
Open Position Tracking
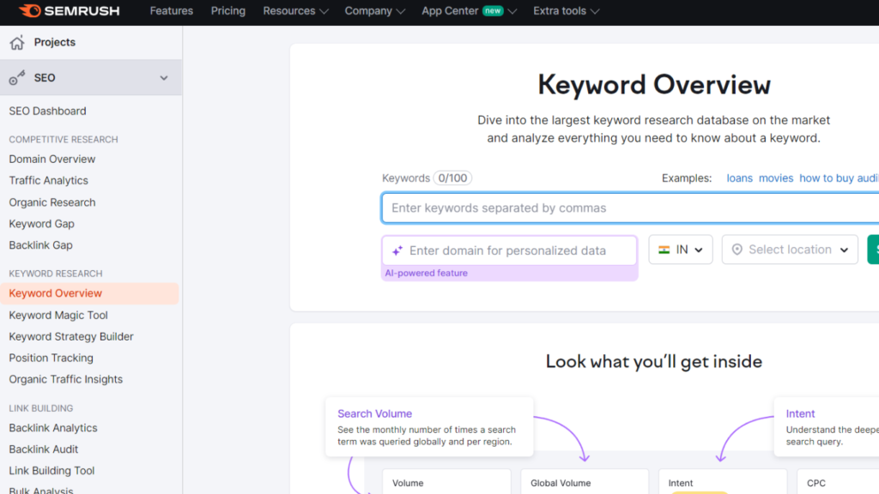(x=51, y=358)
